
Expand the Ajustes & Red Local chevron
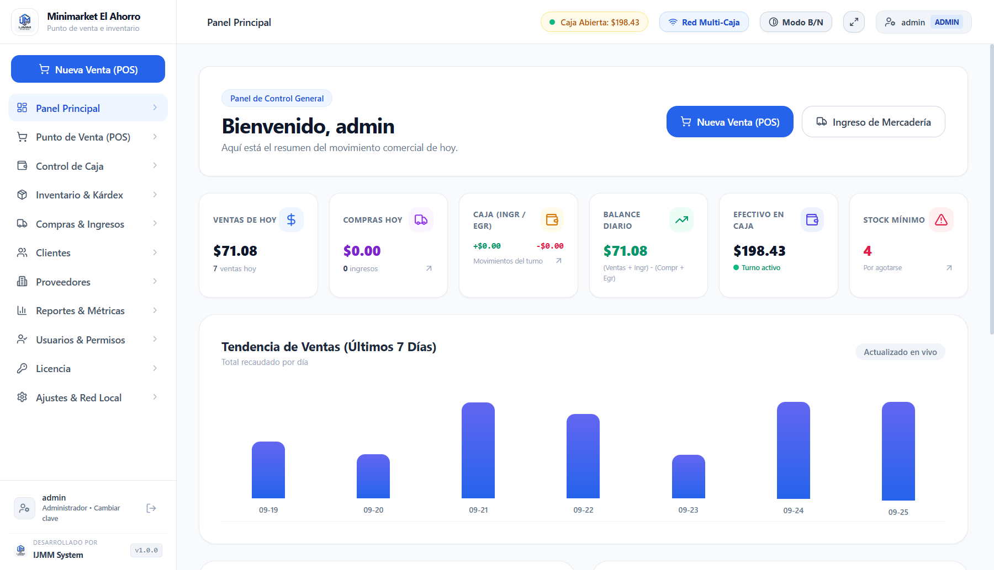coord(155,397)
